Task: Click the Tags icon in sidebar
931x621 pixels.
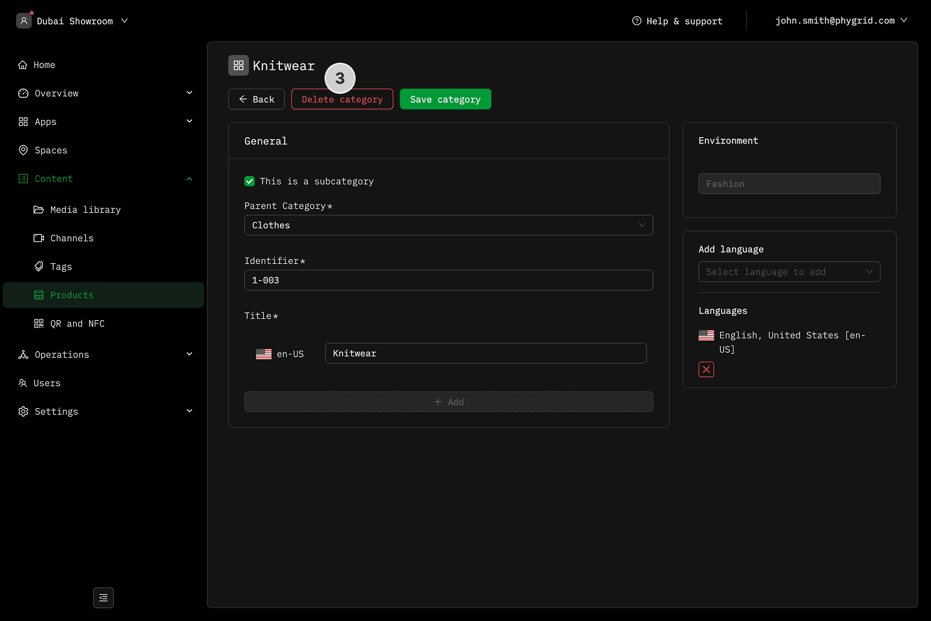Action: pyautogui.click(x=39, y=267)
